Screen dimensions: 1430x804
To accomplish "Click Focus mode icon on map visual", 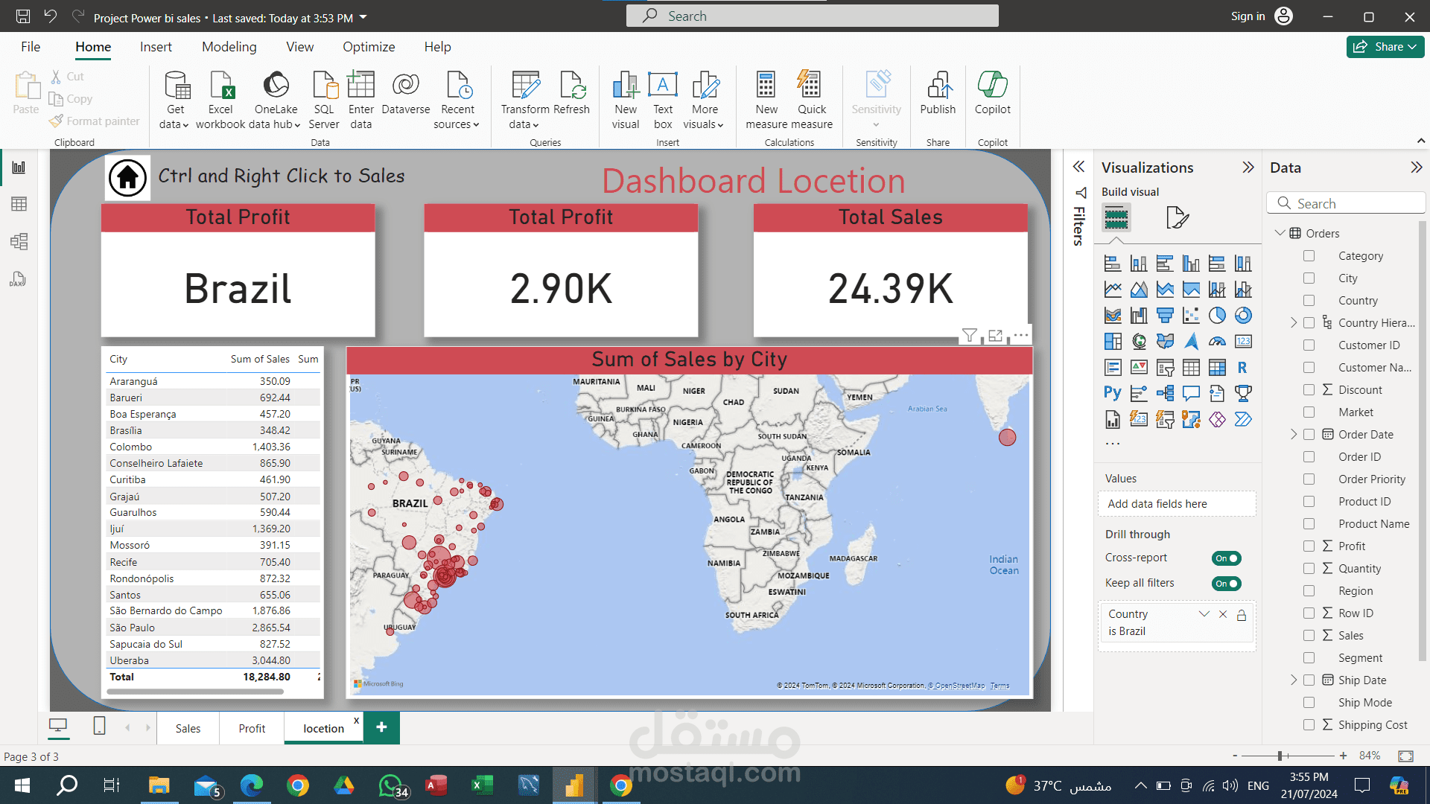I will (x=995, y=336).
